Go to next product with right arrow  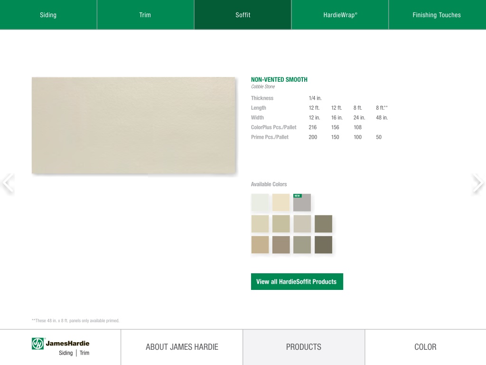pos(477,183)
